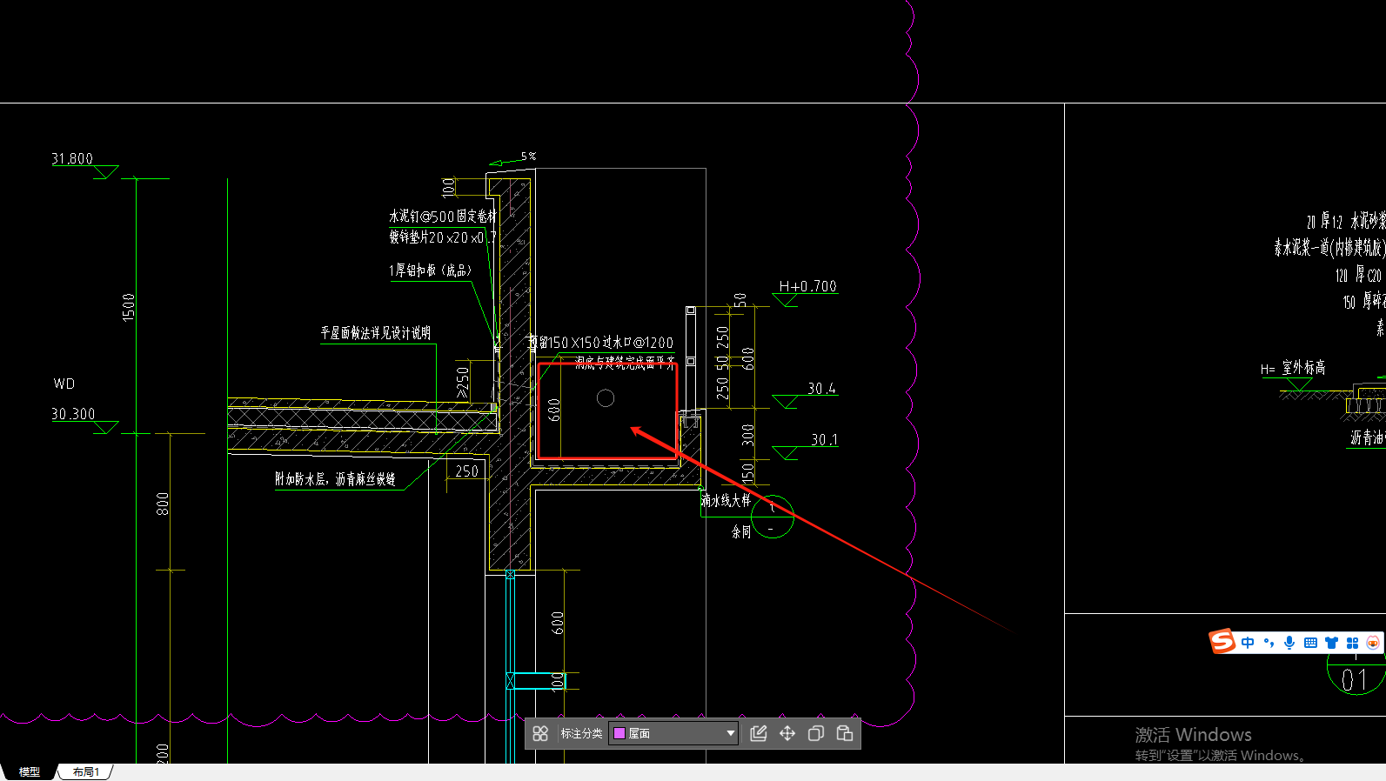Click the microphone voice input icon
This screenshot has height=781, width=1386.
[x=1289, y=643]
